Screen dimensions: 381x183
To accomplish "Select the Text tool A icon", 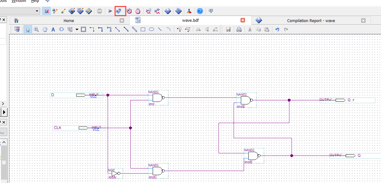I will coord(53,30).
